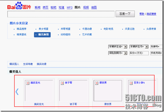
Task: Click the 图片分类目录 heading
Action: 19,23
